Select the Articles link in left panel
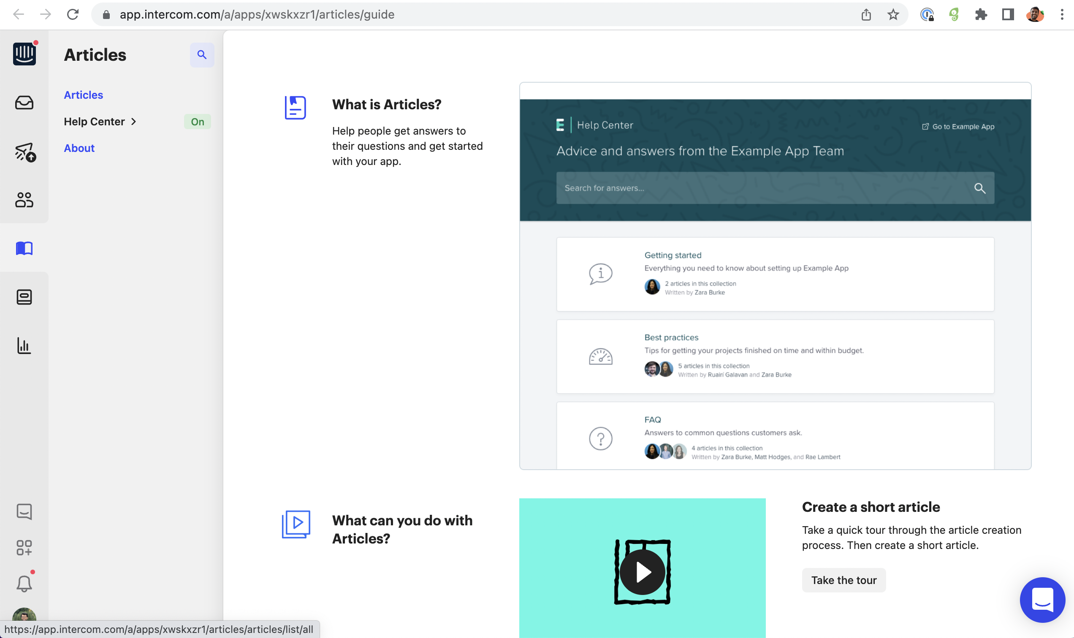This screenshot has width=1074, height=638. (x=84, y=95)
